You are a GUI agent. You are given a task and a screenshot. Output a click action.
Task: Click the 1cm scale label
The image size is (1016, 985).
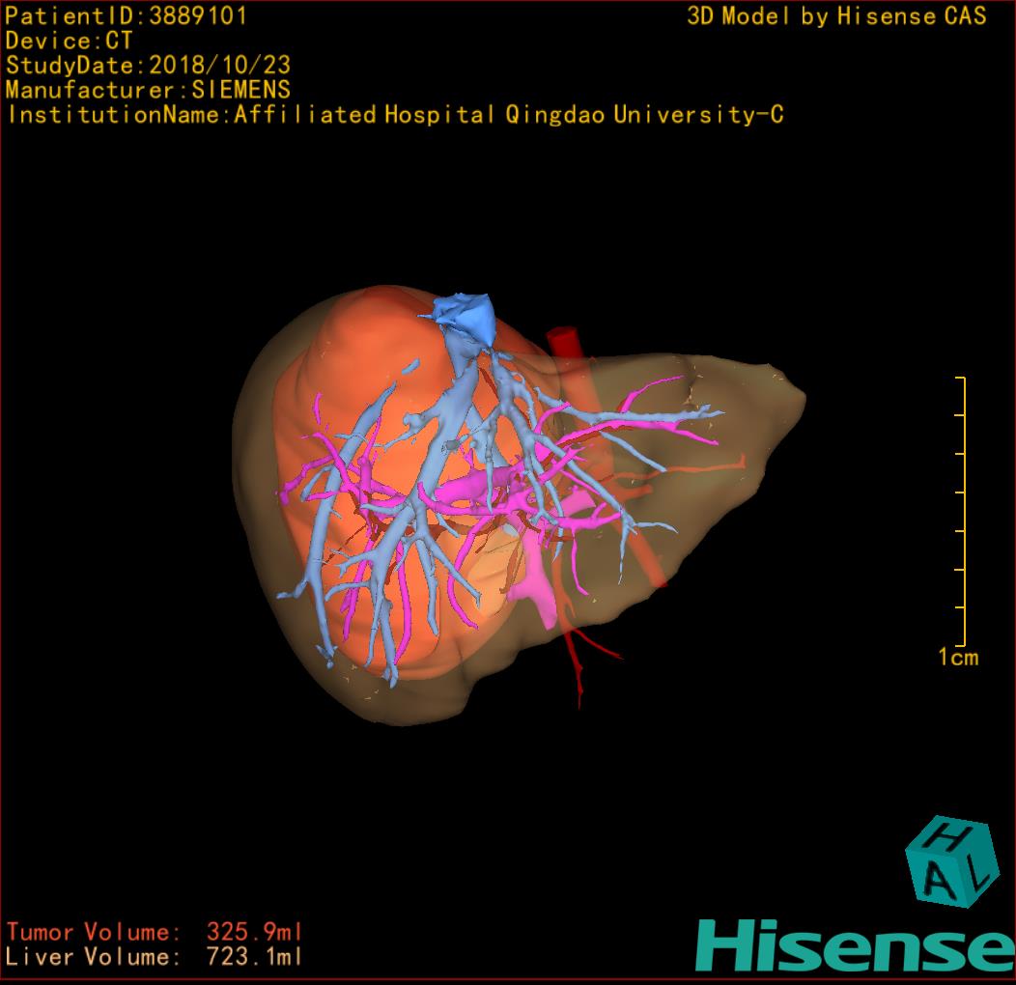[x=957, y=658]
